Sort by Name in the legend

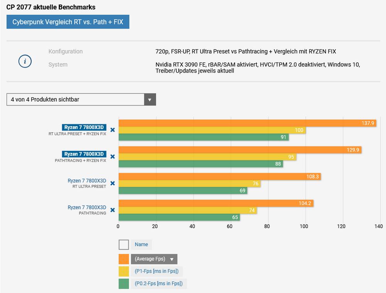pos(141,244)
